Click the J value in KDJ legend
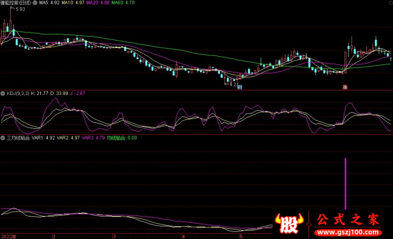 click(79, 93)
